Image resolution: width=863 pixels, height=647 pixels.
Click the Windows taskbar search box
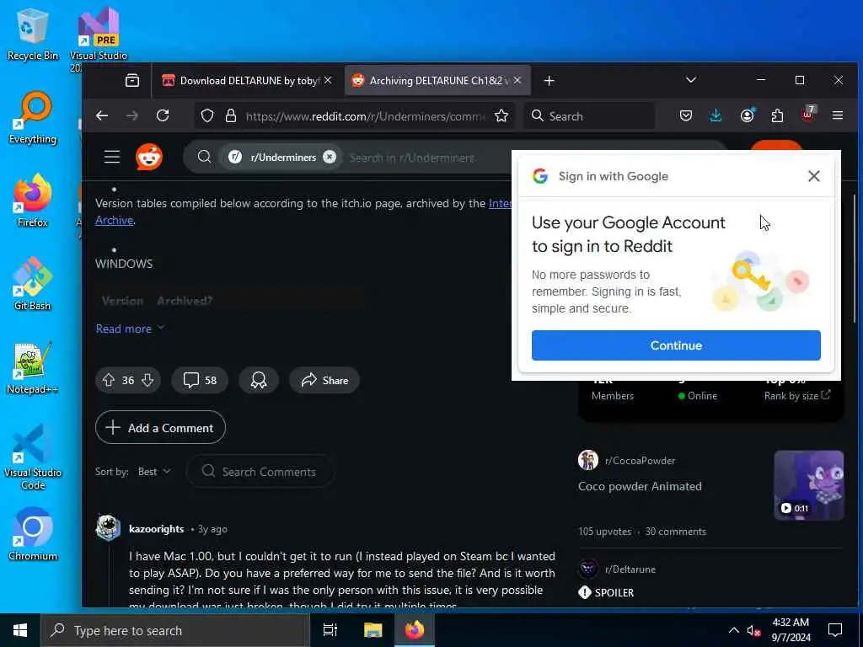[174, 630]
